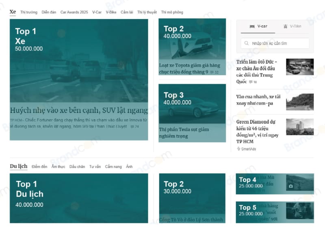Open Cẩm nang in Du lịch menu

tap(113, 167)
